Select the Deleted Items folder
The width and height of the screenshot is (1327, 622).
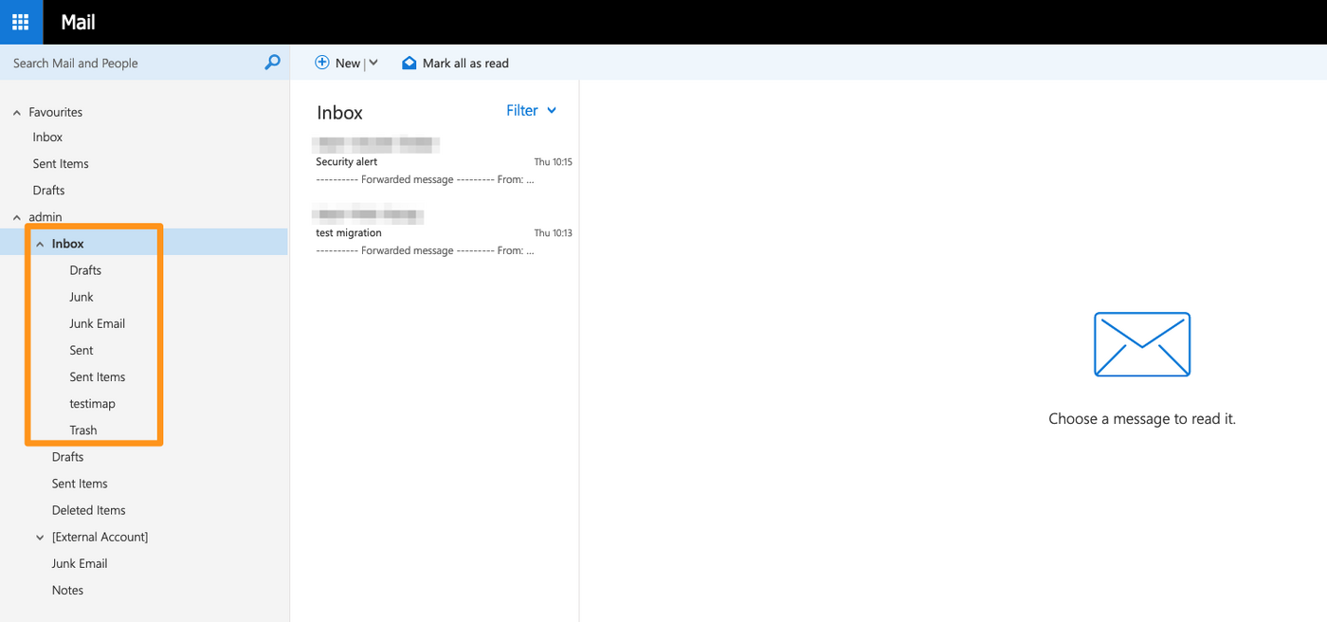(88, 510)
